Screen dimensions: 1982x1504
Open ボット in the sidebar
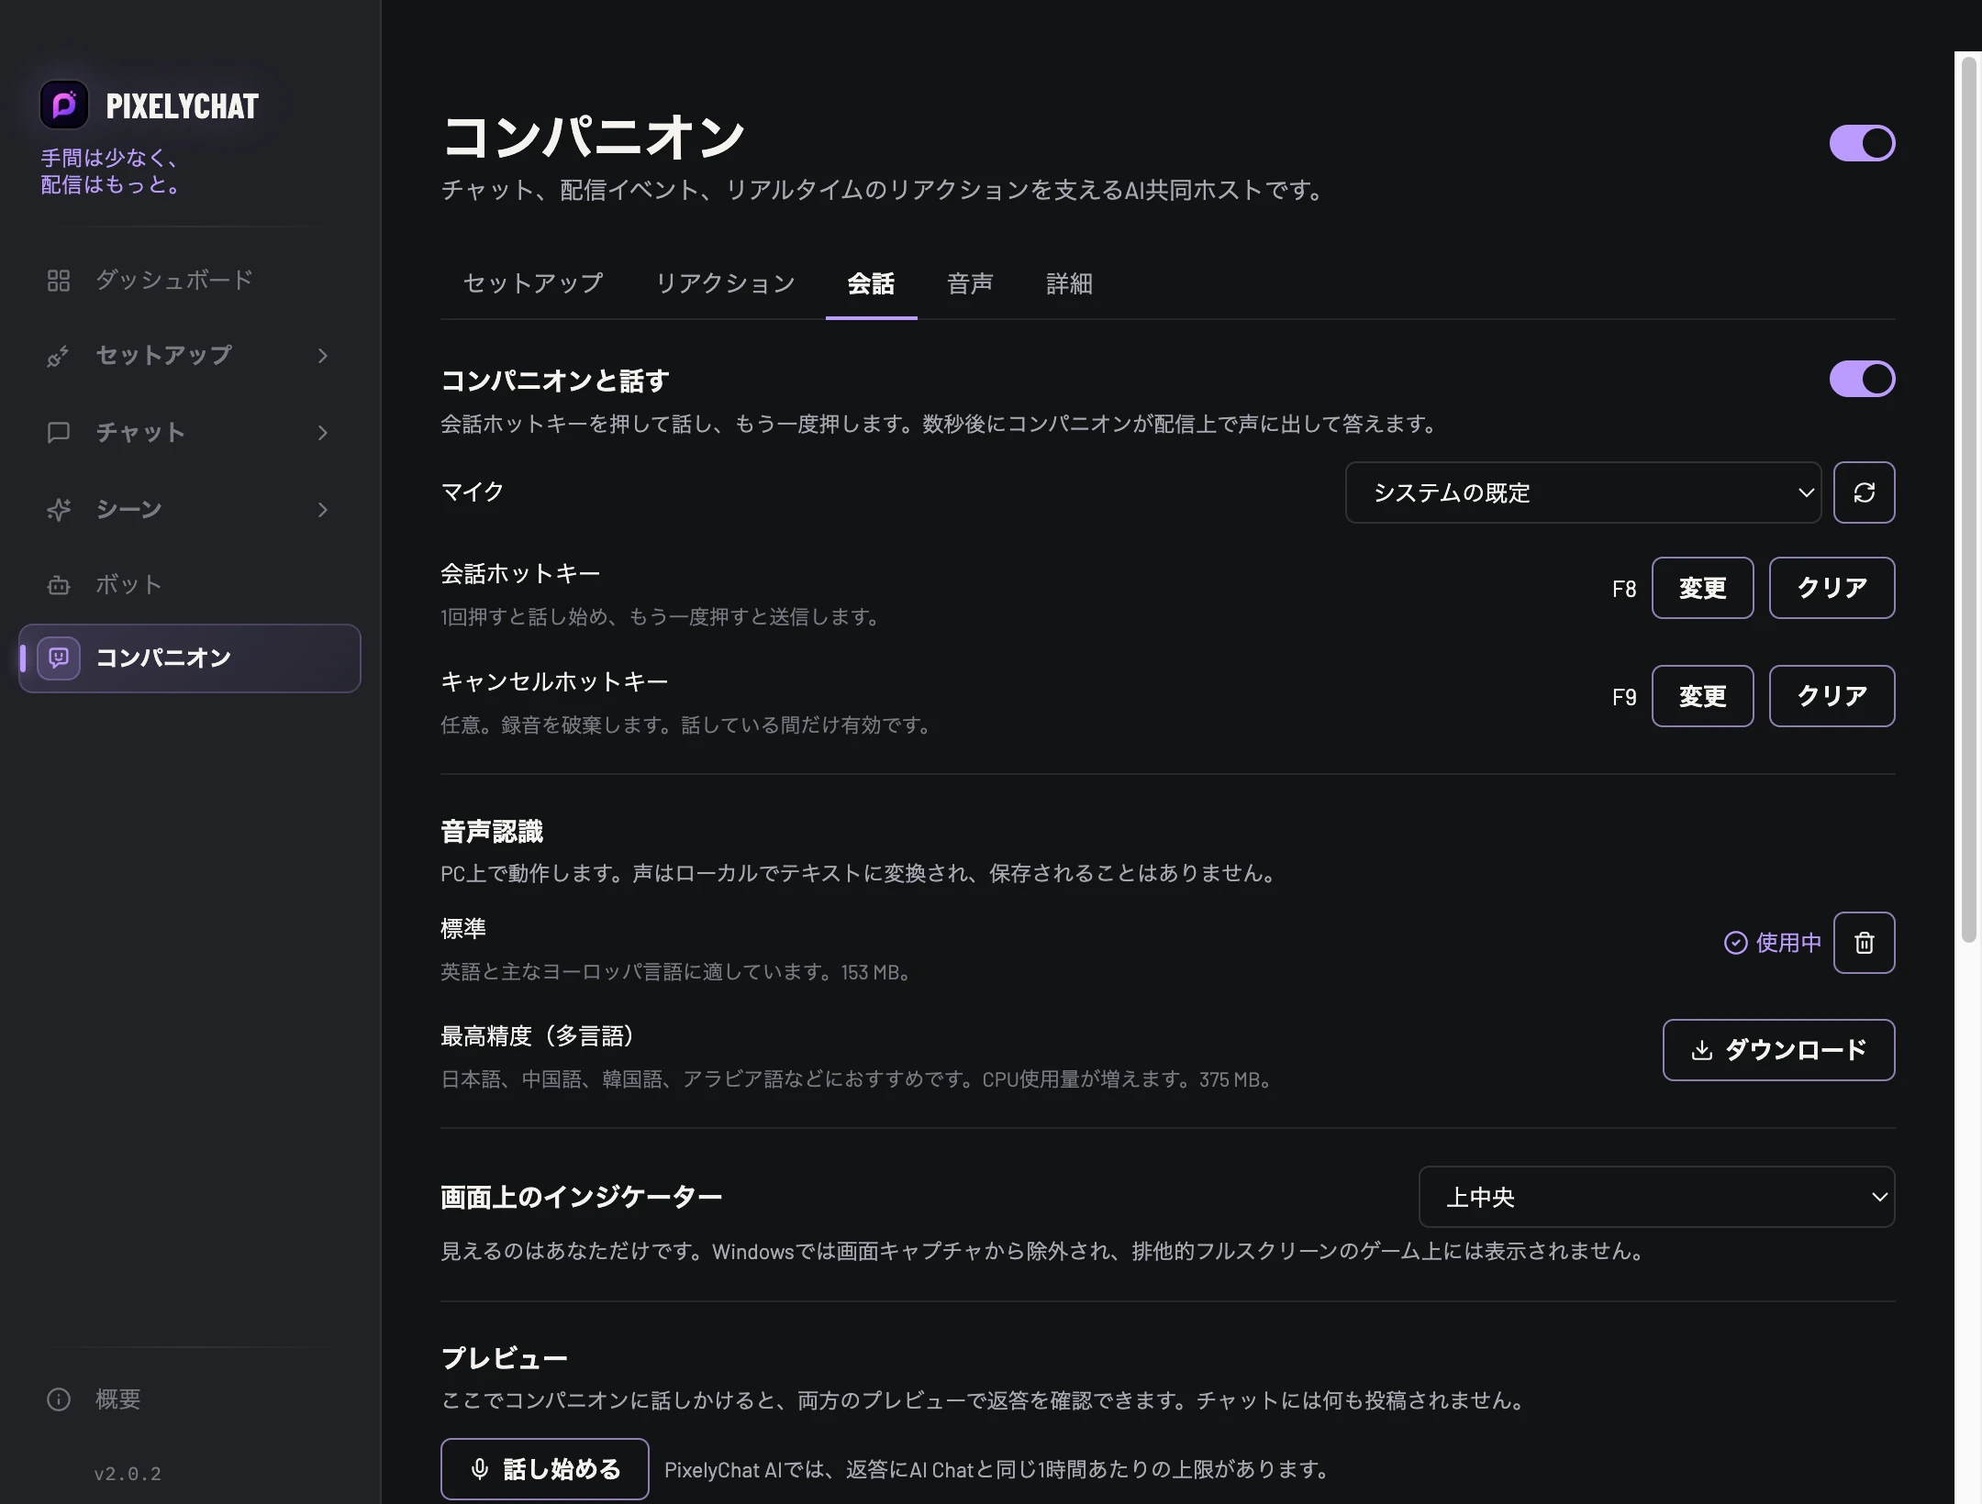190,585
